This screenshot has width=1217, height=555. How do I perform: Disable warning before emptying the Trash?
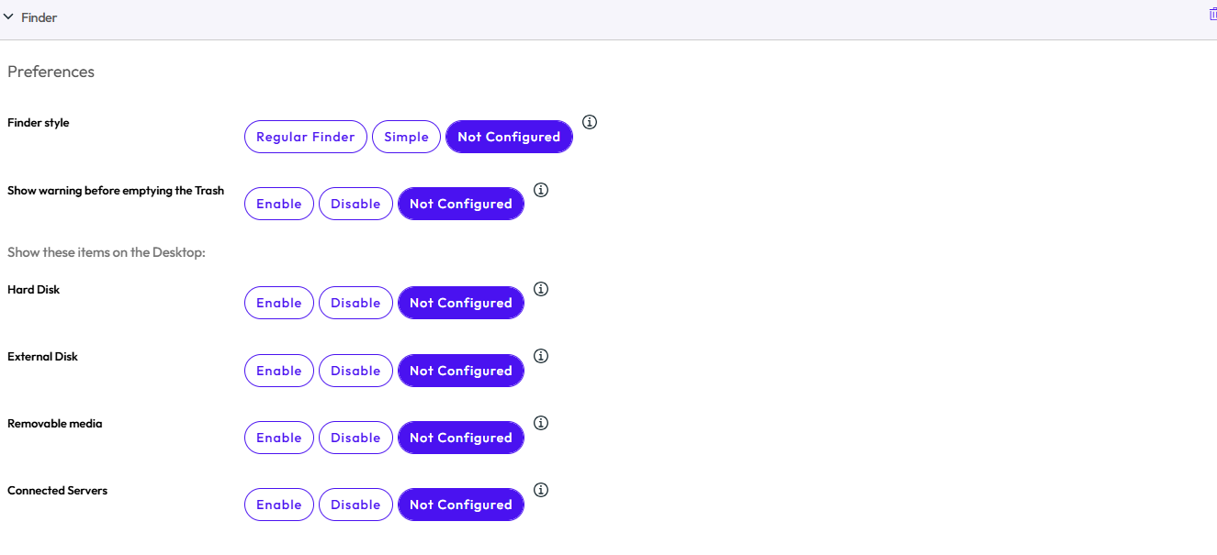click(355, 204)
